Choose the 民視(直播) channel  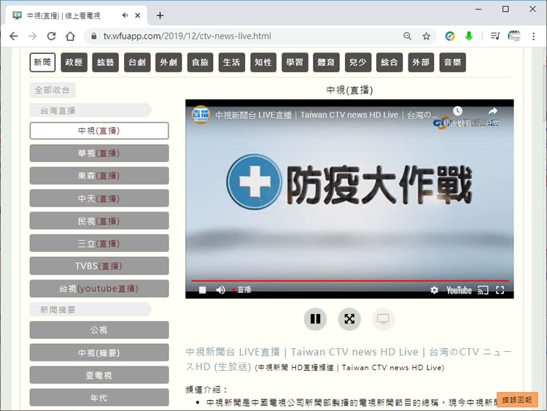tap(99, 220)
